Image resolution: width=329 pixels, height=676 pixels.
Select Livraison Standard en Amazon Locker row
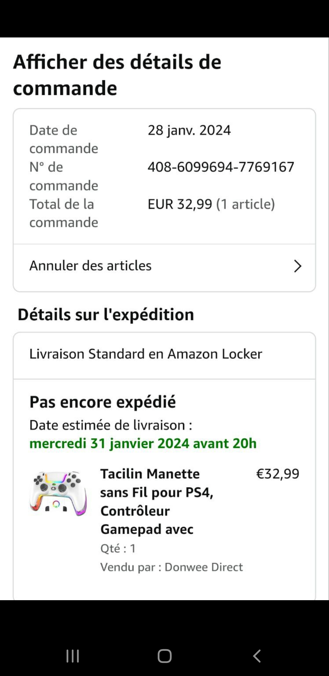pyautogui.click(x=146, y=354)
